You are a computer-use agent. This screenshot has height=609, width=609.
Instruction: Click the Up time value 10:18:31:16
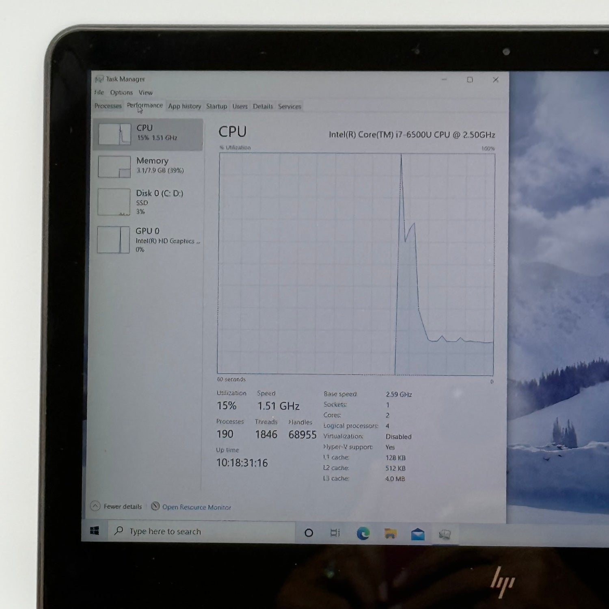(242, 463)
